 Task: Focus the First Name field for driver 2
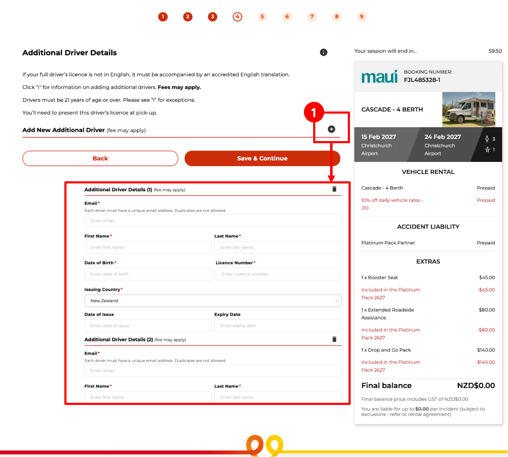pyautogui.click(x=148, y=397)
